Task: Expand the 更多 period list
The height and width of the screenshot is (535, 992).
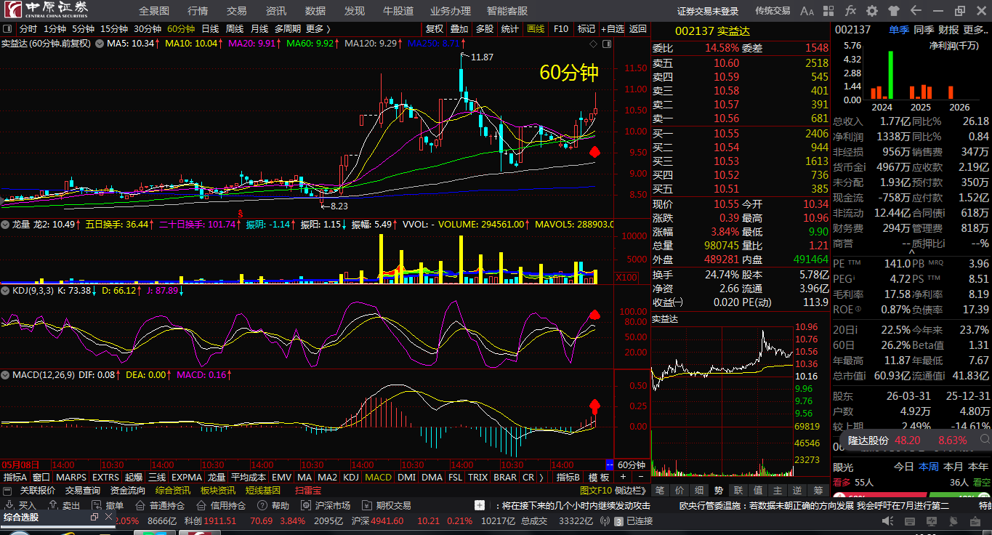Action: pyautogui.click(x=318, y=29)
